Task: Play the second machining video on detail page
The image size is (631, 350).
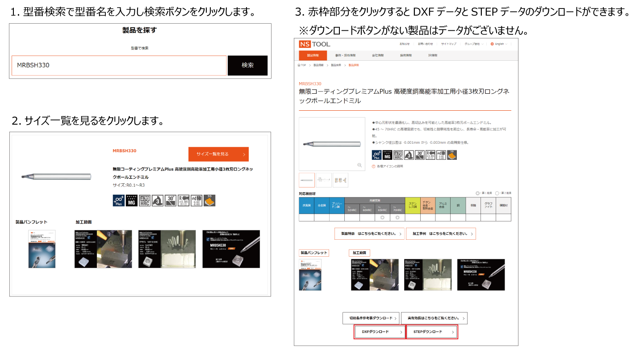Action: (428, 275)
